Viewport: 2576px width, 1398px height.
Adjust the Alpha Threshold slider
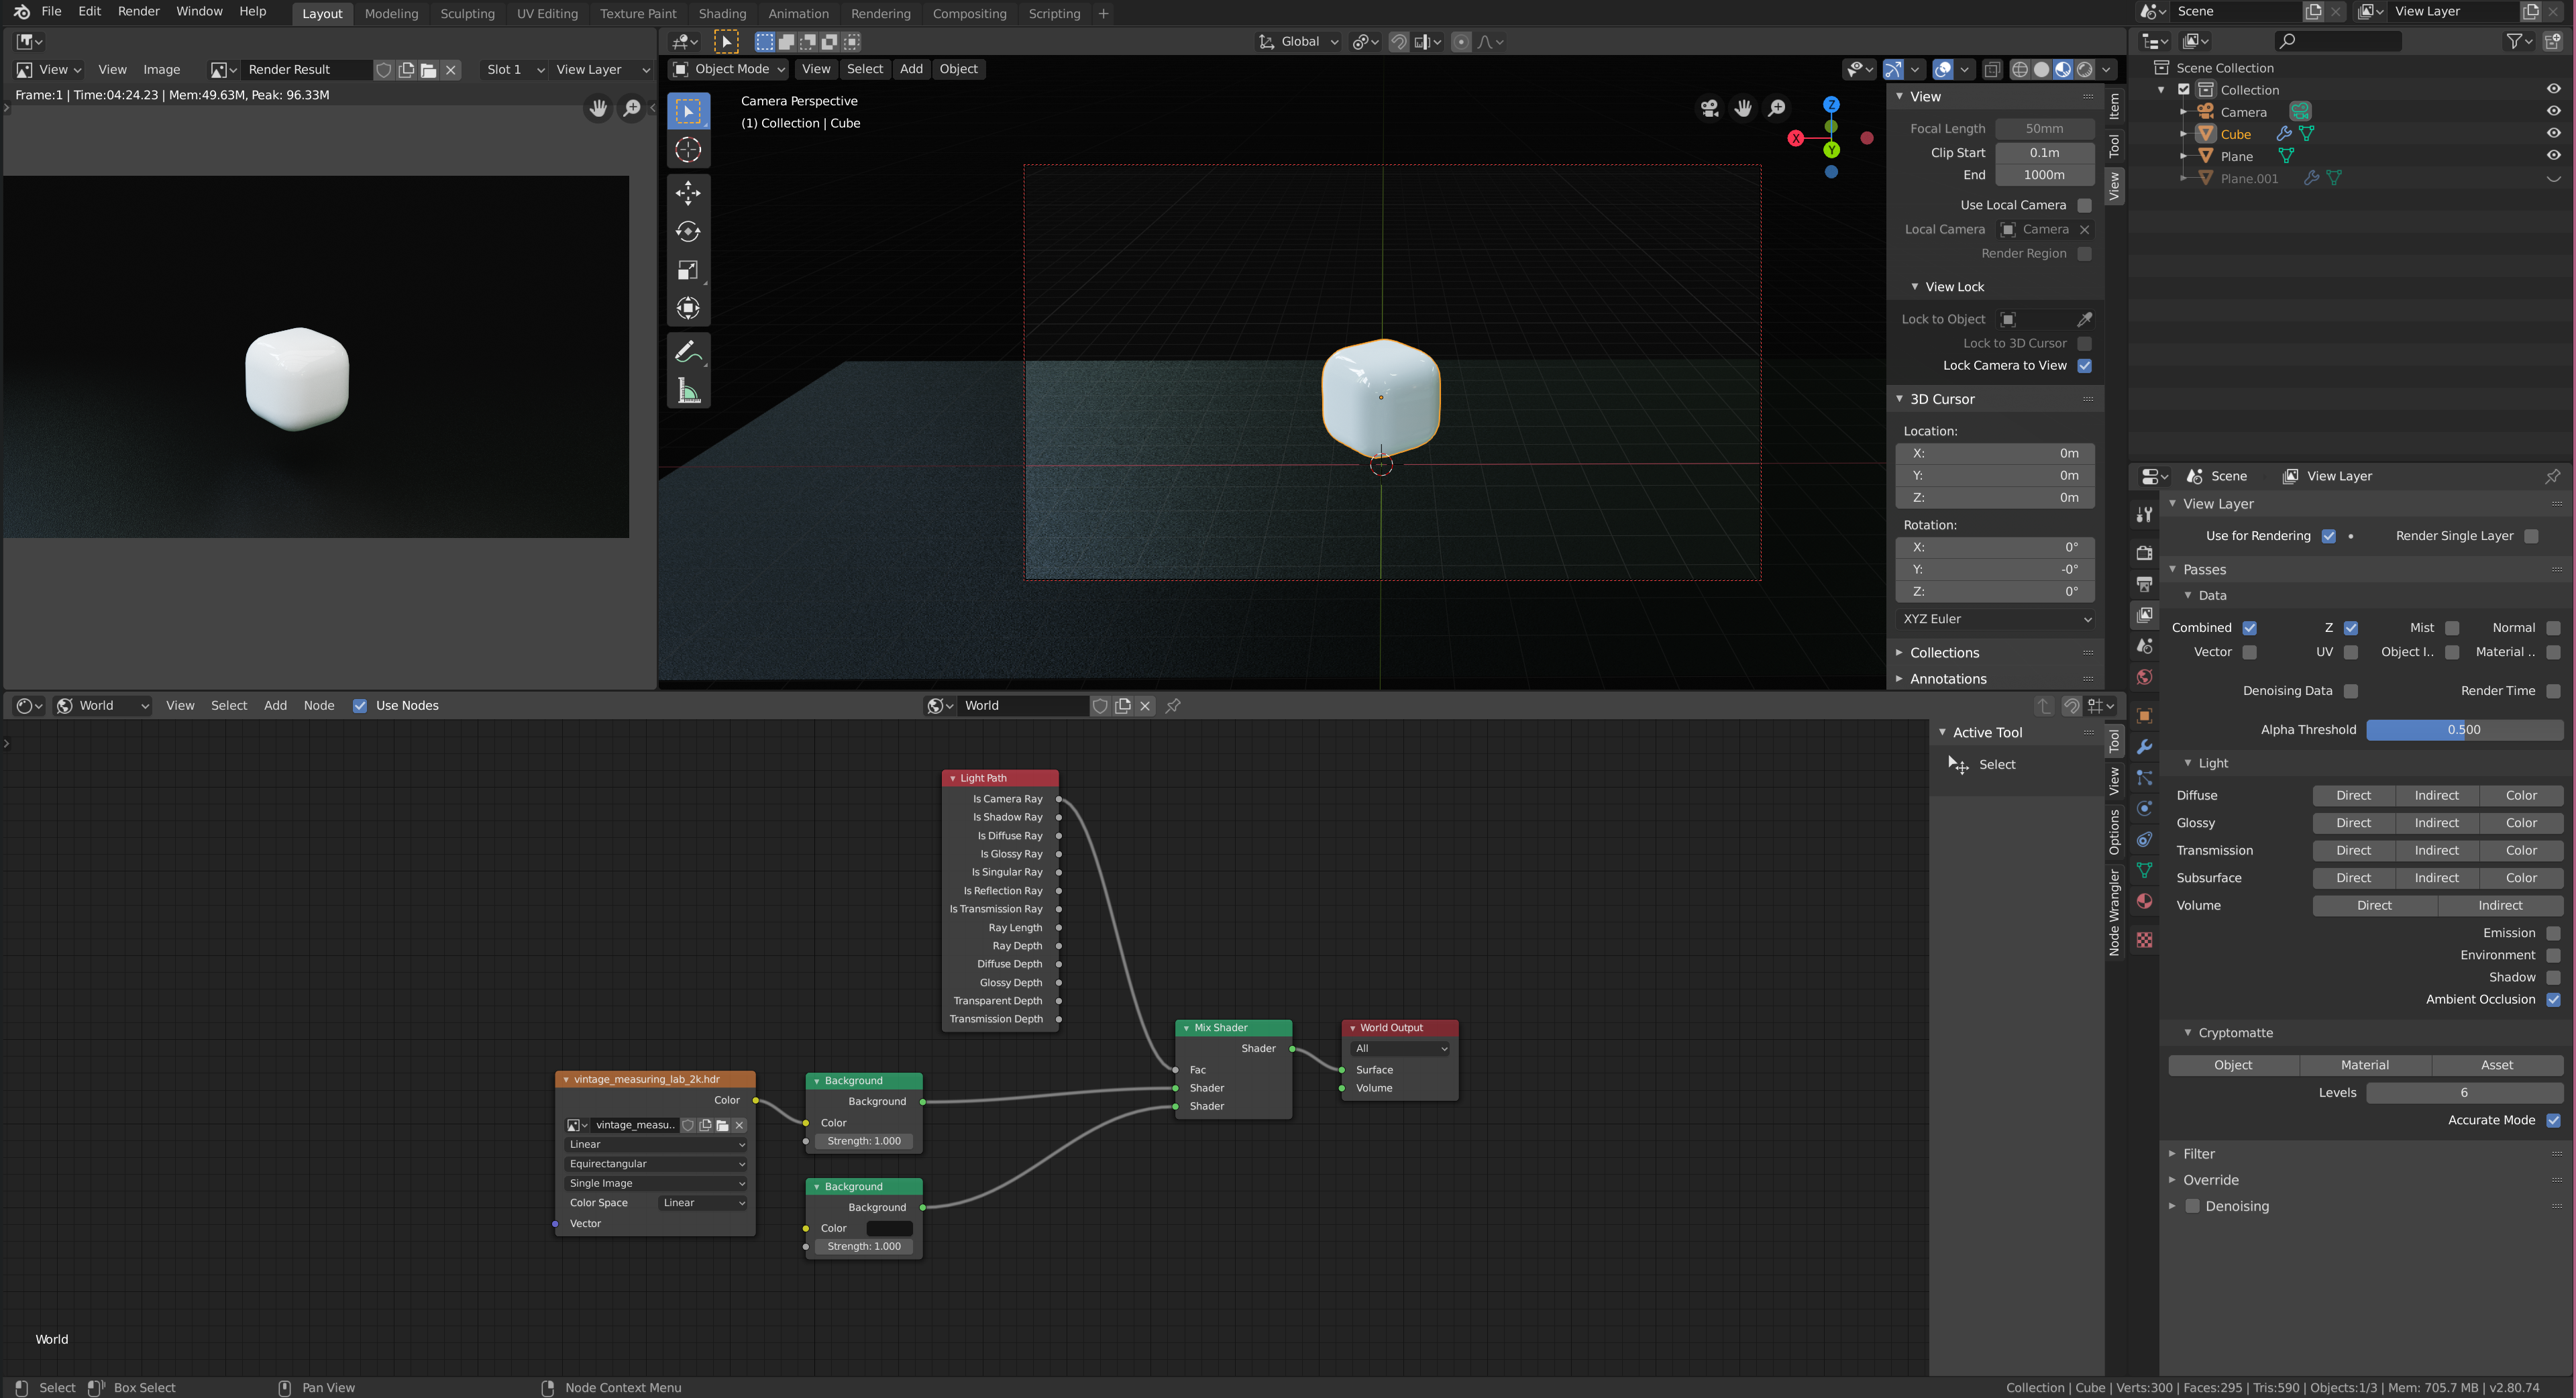tap(2464, 730)
